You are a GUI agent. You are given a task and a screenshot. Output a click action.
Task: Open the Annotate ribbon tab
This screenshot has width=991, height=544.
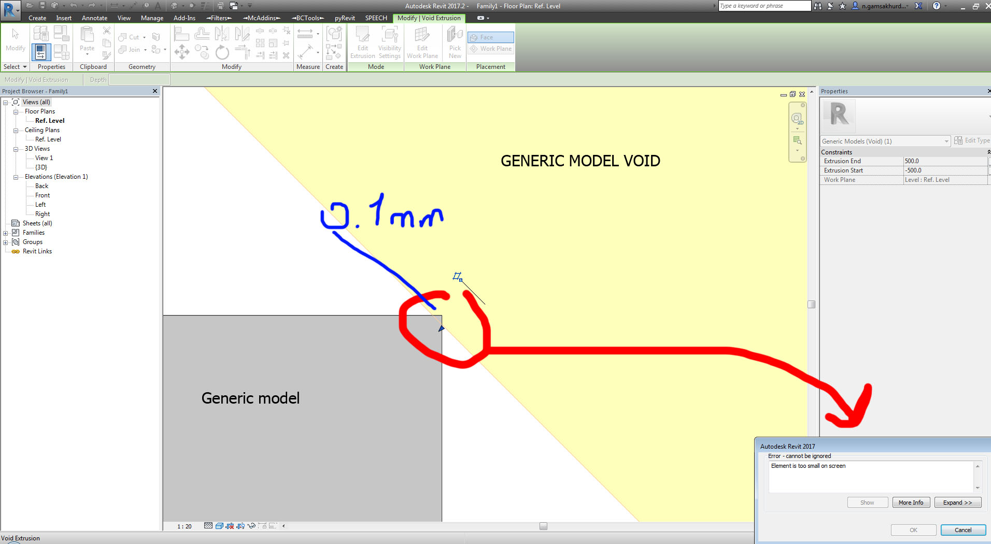click(x=94, y=18)
